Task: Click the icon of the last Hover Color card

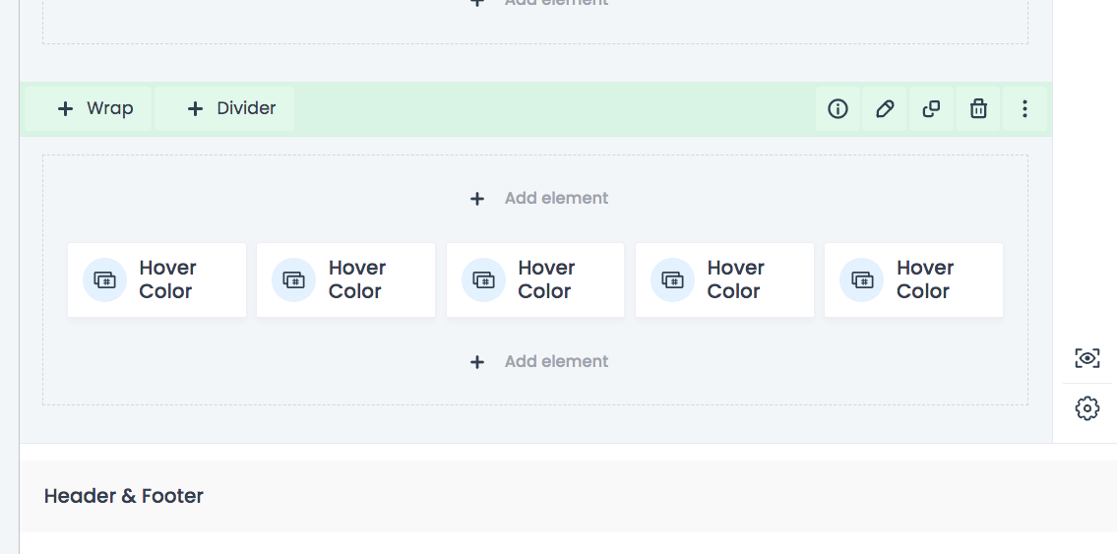Action: pos(862,279)
